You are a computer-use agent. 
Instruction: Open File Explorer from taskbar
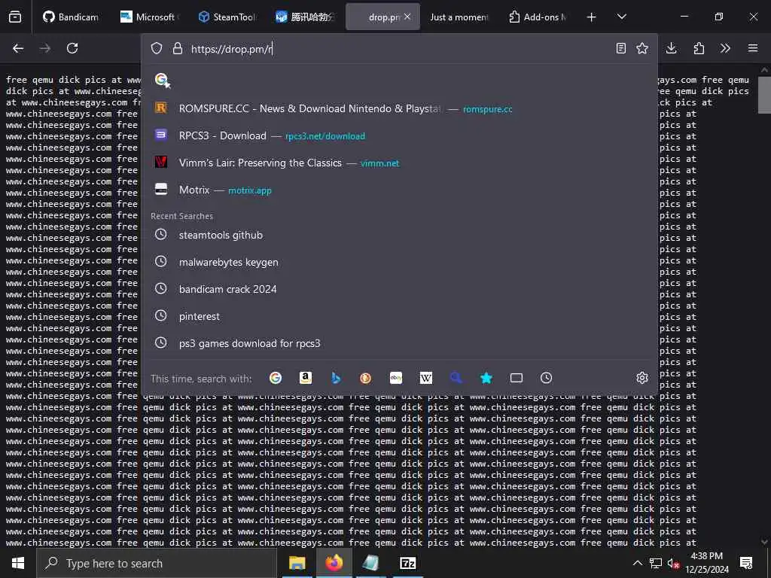pyautogui.click(x=297, y=563)
